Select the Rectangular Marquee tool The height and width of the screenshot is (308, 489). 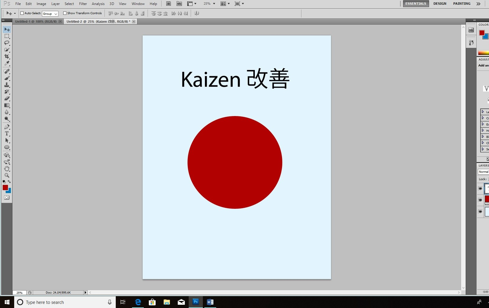pos(7,36)
